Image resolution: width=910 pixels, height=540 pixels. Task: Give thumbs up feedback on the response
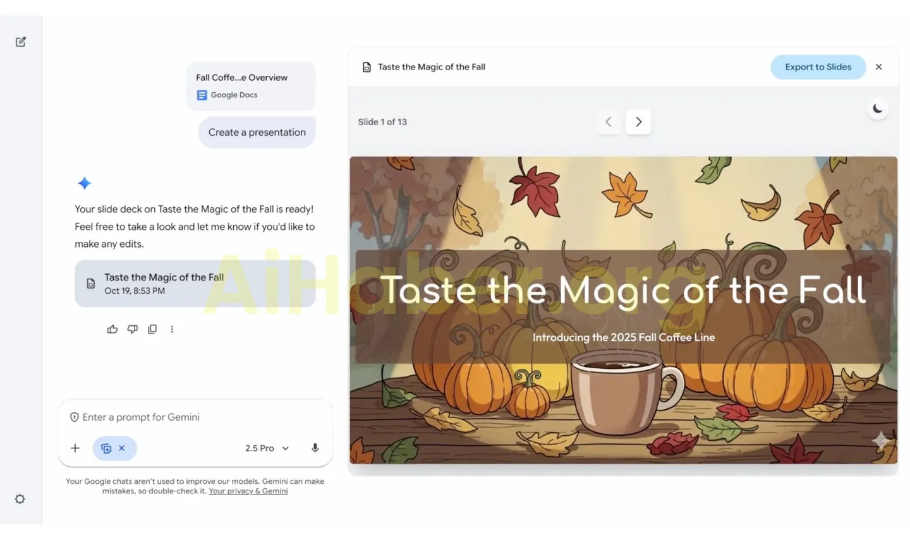point(112,329)
